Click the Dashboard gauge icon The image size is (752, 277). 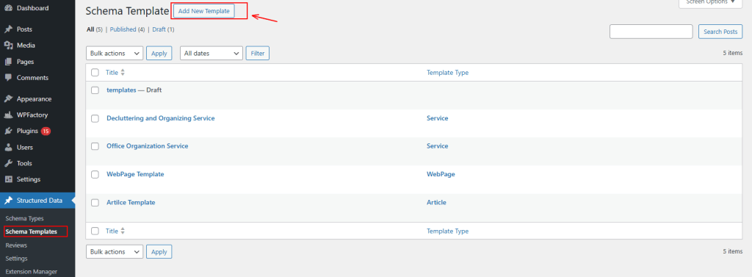pos(8,8)
